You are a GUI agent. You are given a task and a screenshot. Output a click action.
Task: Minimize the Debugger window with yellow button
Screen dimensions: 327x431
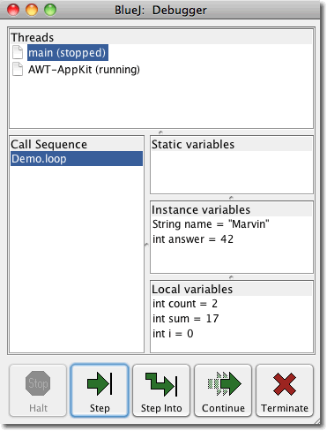tap(32, 10)
